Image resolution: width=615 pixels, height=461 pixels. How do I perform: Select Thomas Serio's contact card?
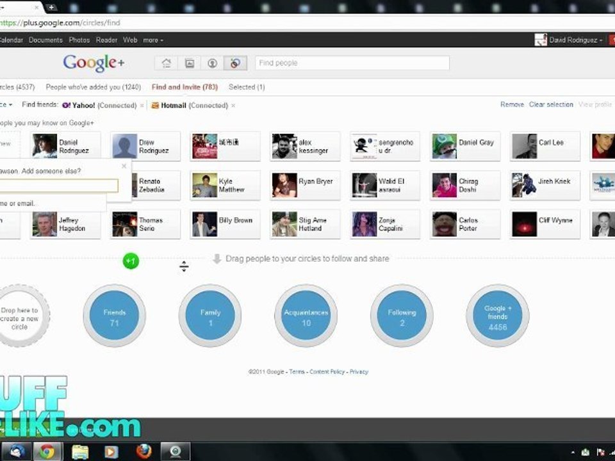145,224
